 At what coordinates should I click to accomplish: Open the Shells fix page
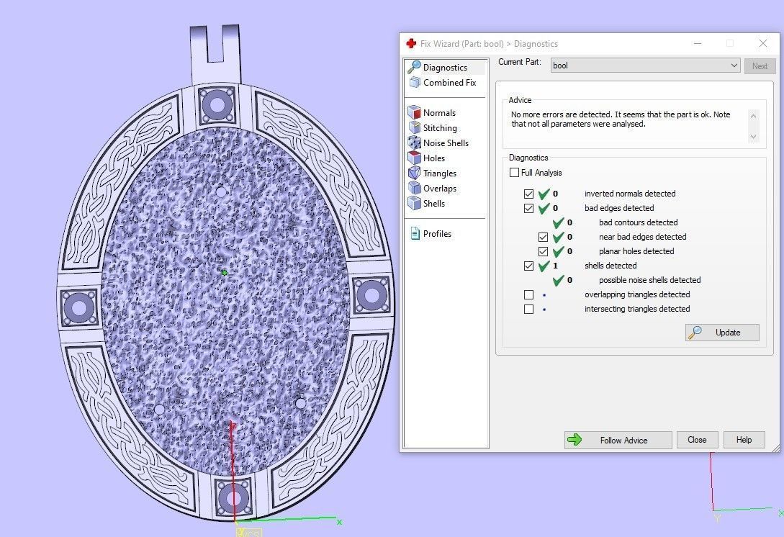[433, 204]
